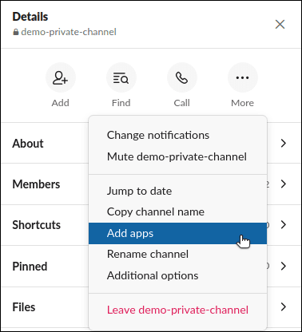Click the Files section label

(24, 307)
